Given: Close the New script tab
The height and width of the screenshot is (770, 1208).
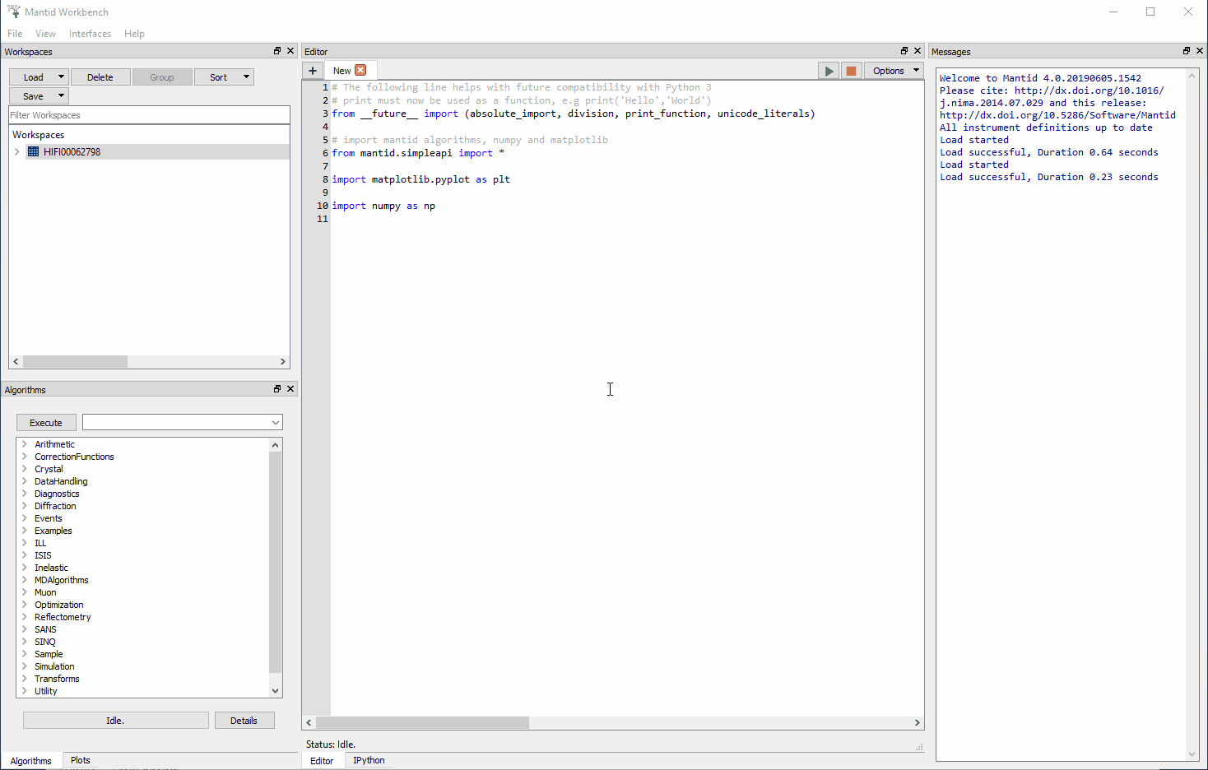Looking at the screenshot, I should click(362, 70).
